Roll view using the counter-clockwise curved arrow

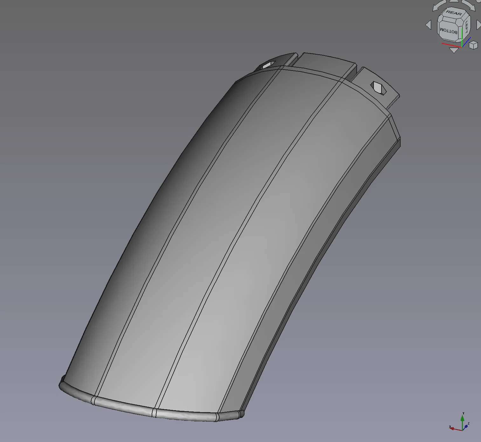click(x=439, y=6)
